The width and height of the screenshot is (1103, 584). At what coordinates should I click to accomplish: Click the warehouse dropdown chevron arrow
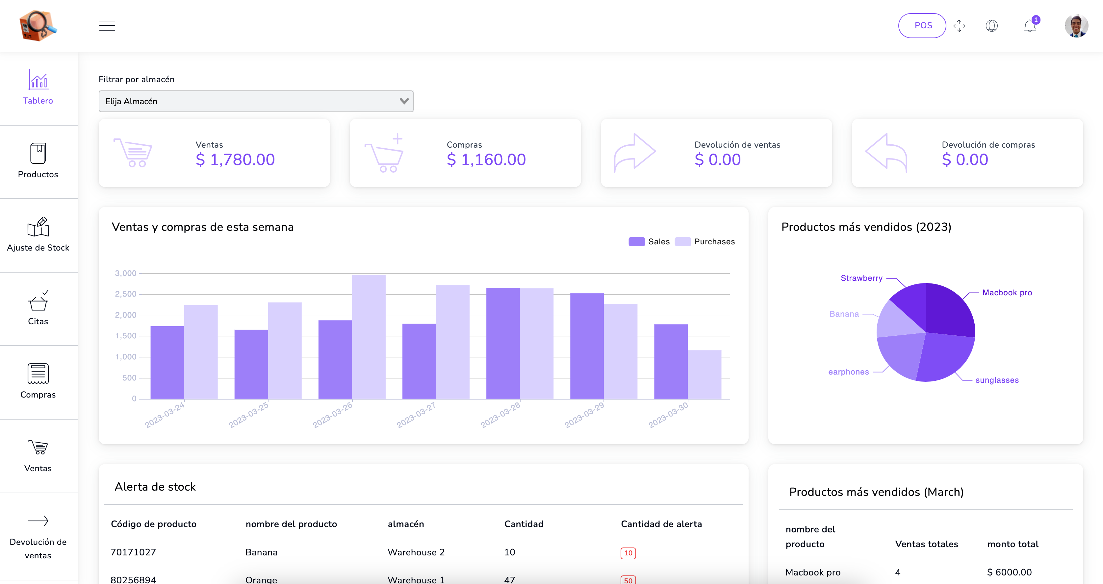click(x=404, y=101)
